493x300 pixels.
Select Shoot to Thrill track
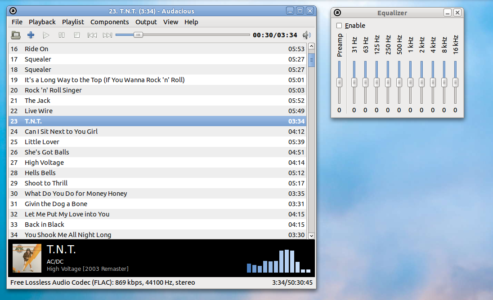click(157, 183)
